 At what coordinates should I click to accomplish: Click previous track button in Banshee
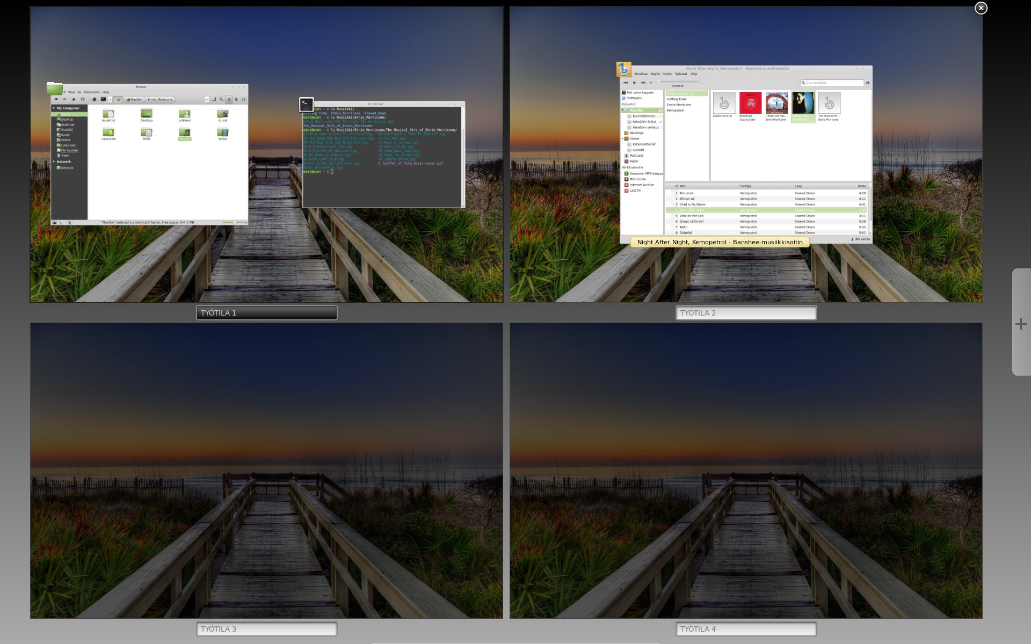(626, 83)
